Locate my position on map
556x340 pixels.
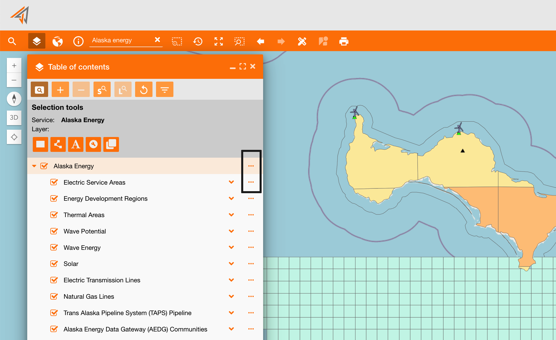14,137
